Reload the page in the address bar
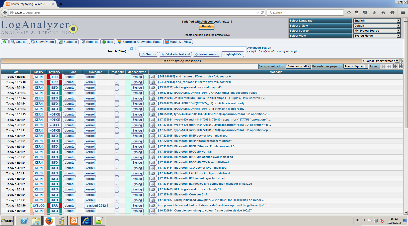This screenshot has width=408, height=226. point(262,13)
